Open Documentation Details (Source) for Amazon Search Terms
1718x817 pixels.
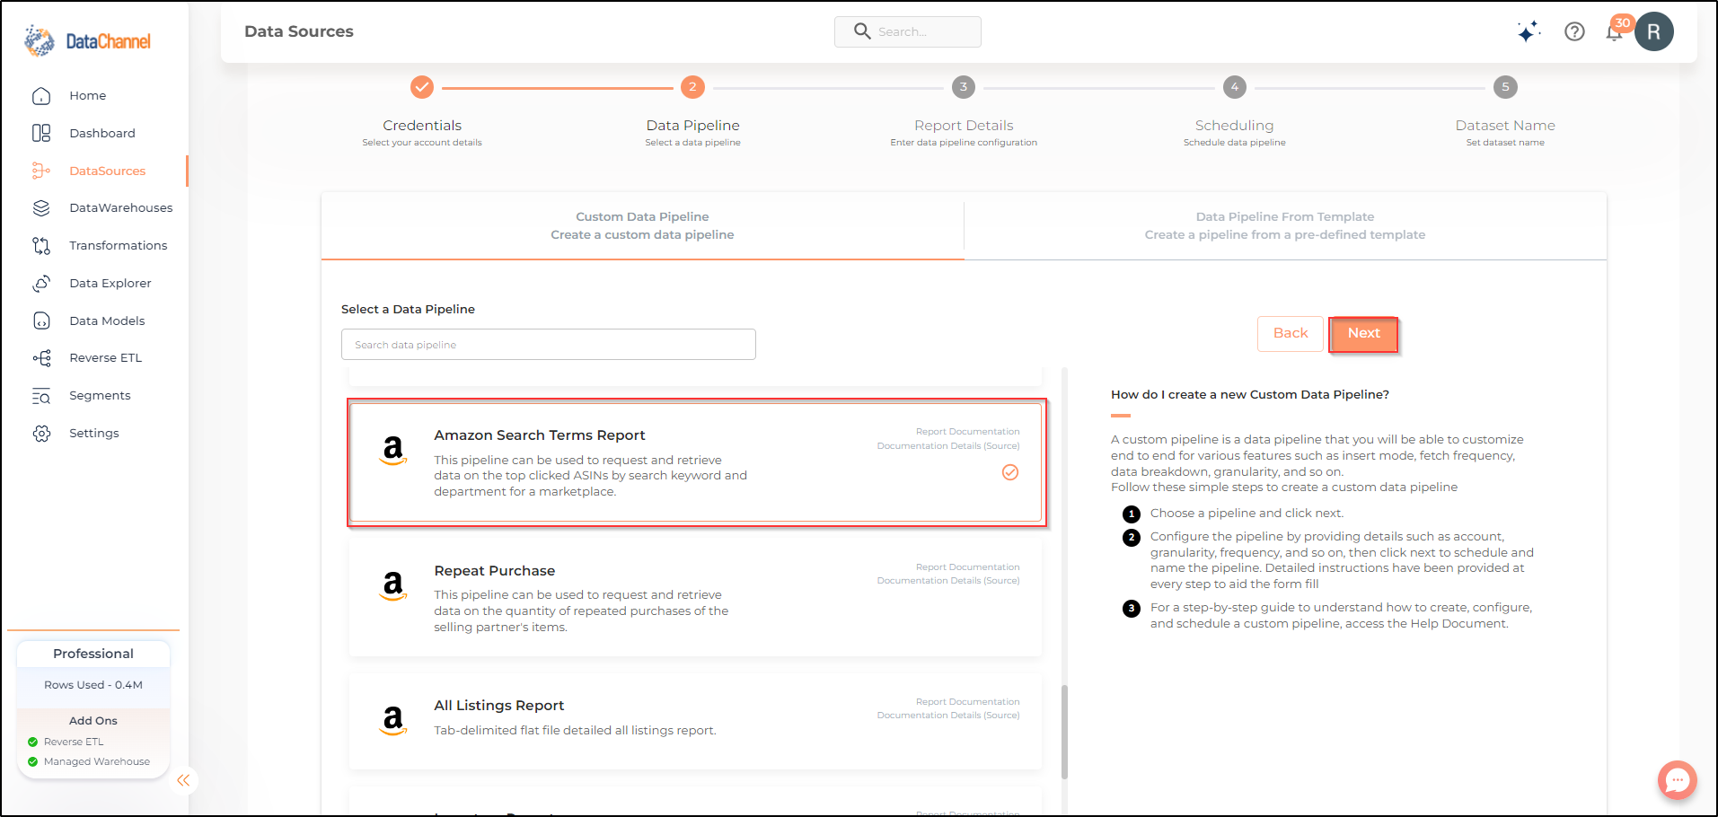pos(948,446)
